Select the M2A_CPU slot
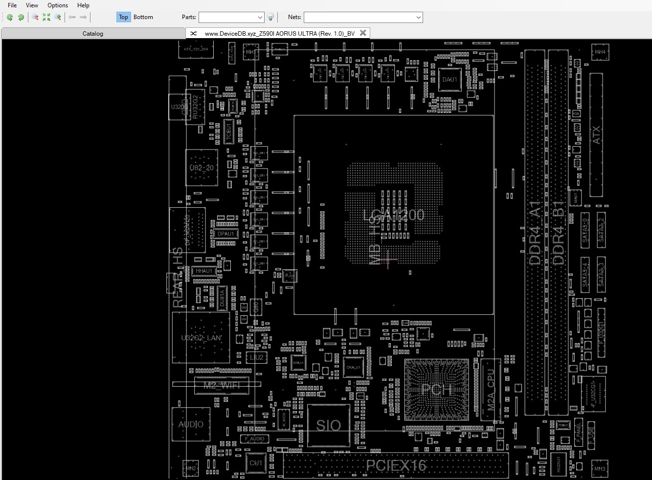This screenshot has width=652, height=480. [491, 390]
